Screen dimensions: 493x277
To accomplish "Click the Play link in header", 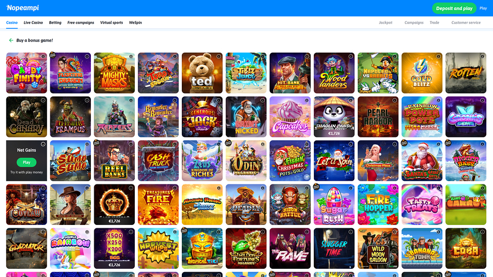I will coord(483,8).
